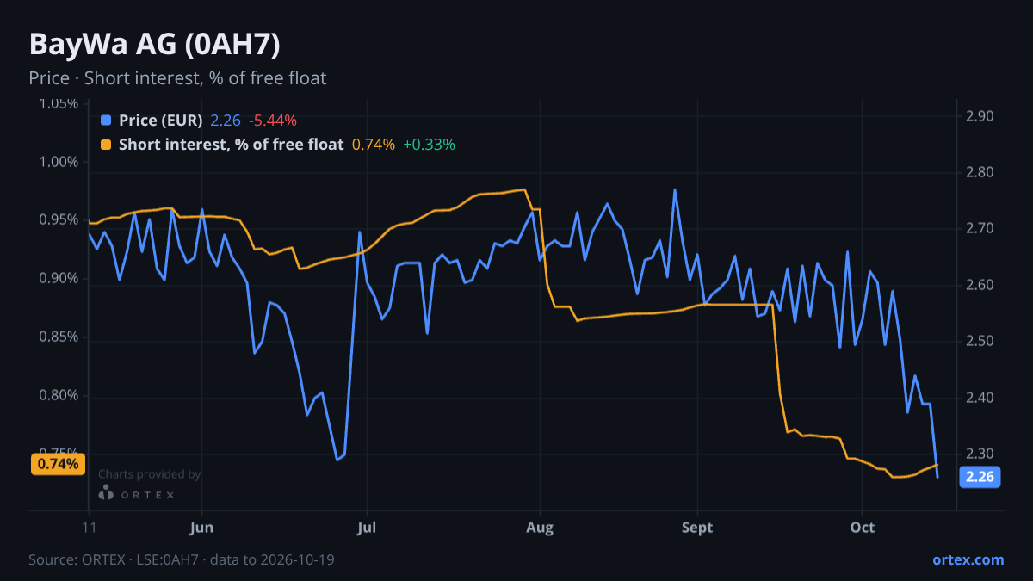This screenshot has width=1033, height=581.
Task: Click the 2.70 right axis label
Action: (980, 229)
